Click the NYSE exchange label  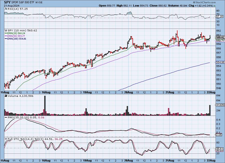39,3
